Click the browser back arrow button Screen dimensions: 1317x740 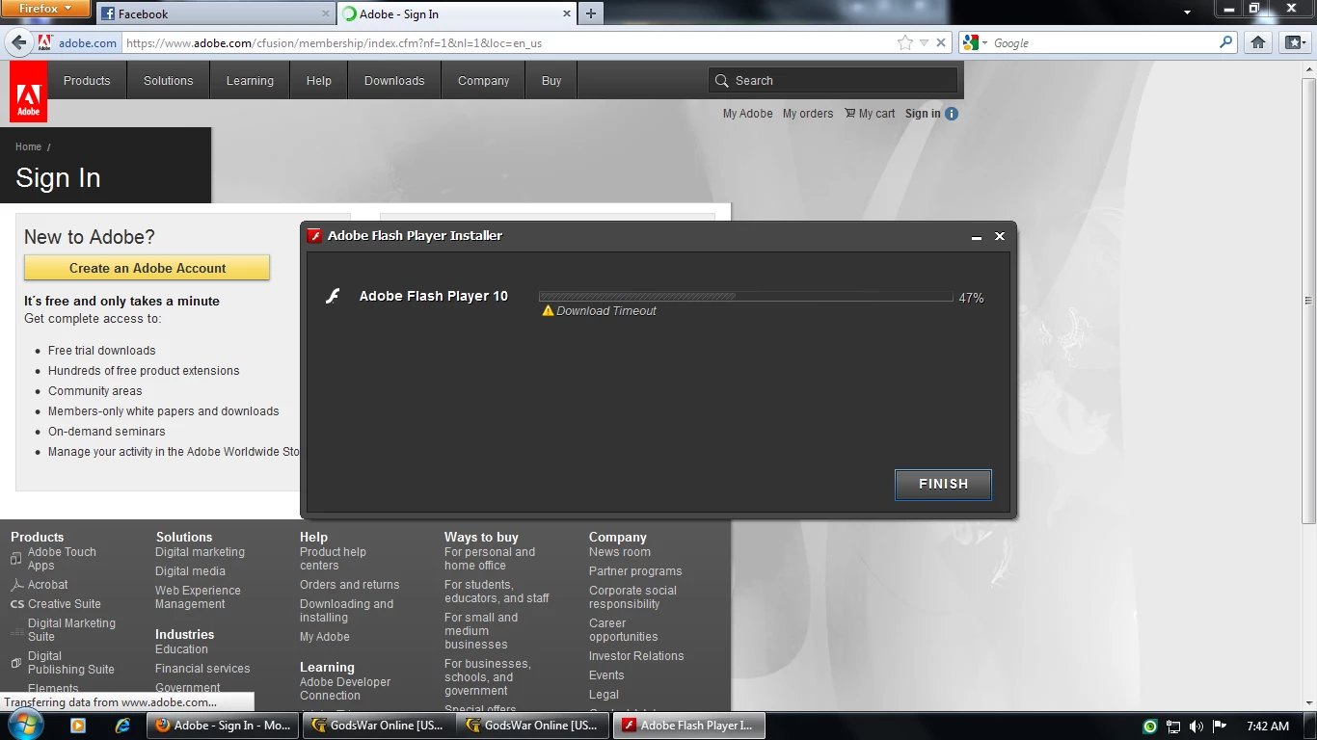pyautogui.click(x=18, y=42)
